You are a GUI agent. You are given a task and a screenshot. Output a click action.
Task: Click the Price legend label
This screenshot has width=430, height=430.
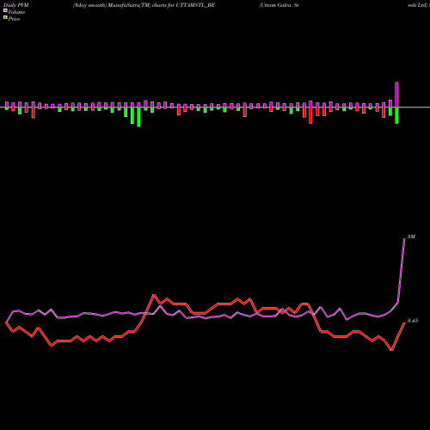click(14, 19)
